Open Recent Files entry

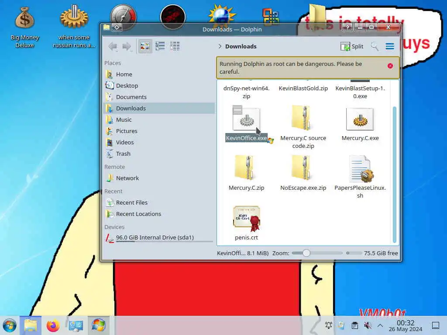[x=159, y=203]
